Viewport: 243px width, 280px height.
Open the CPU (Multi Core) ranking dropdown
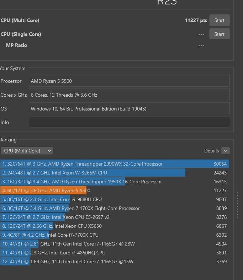[x=27, y=151]
